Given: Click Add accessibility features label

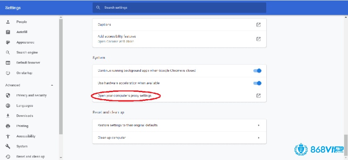Looking at the screenshot, I should click(117, 37).
